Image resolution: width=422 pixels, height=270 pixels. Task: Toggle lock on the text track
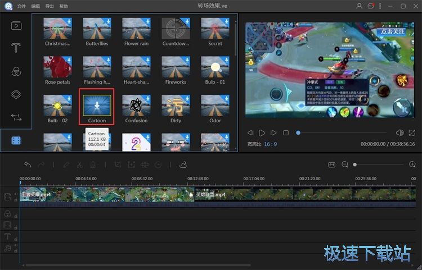tap(16, 239)
